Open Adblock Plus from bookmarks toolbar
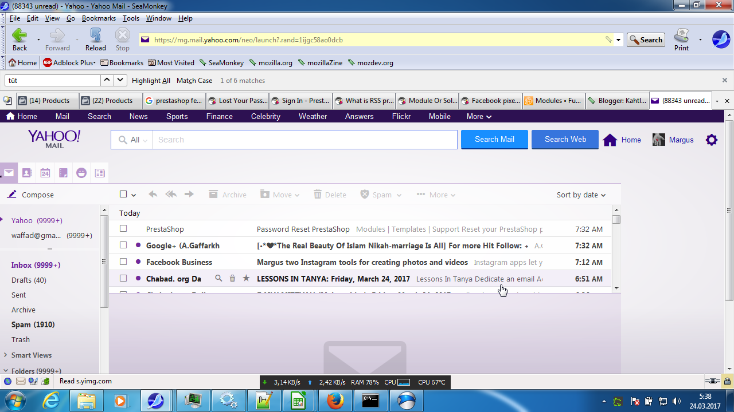The image size is (734, 412). pyautogui.click(x=69, y=63)
